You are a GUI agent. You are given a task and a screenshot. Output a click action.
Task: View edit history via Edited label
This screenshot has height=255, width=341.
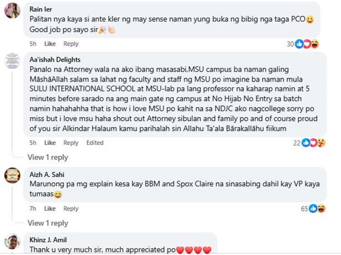point(95,143)
